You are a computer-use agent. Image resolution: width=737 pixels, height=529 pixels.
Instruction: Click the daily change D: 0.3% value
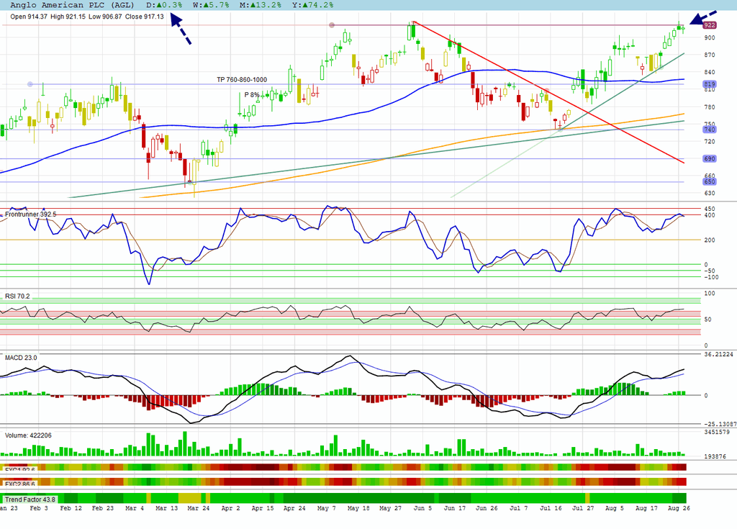[x=164, y=5]
